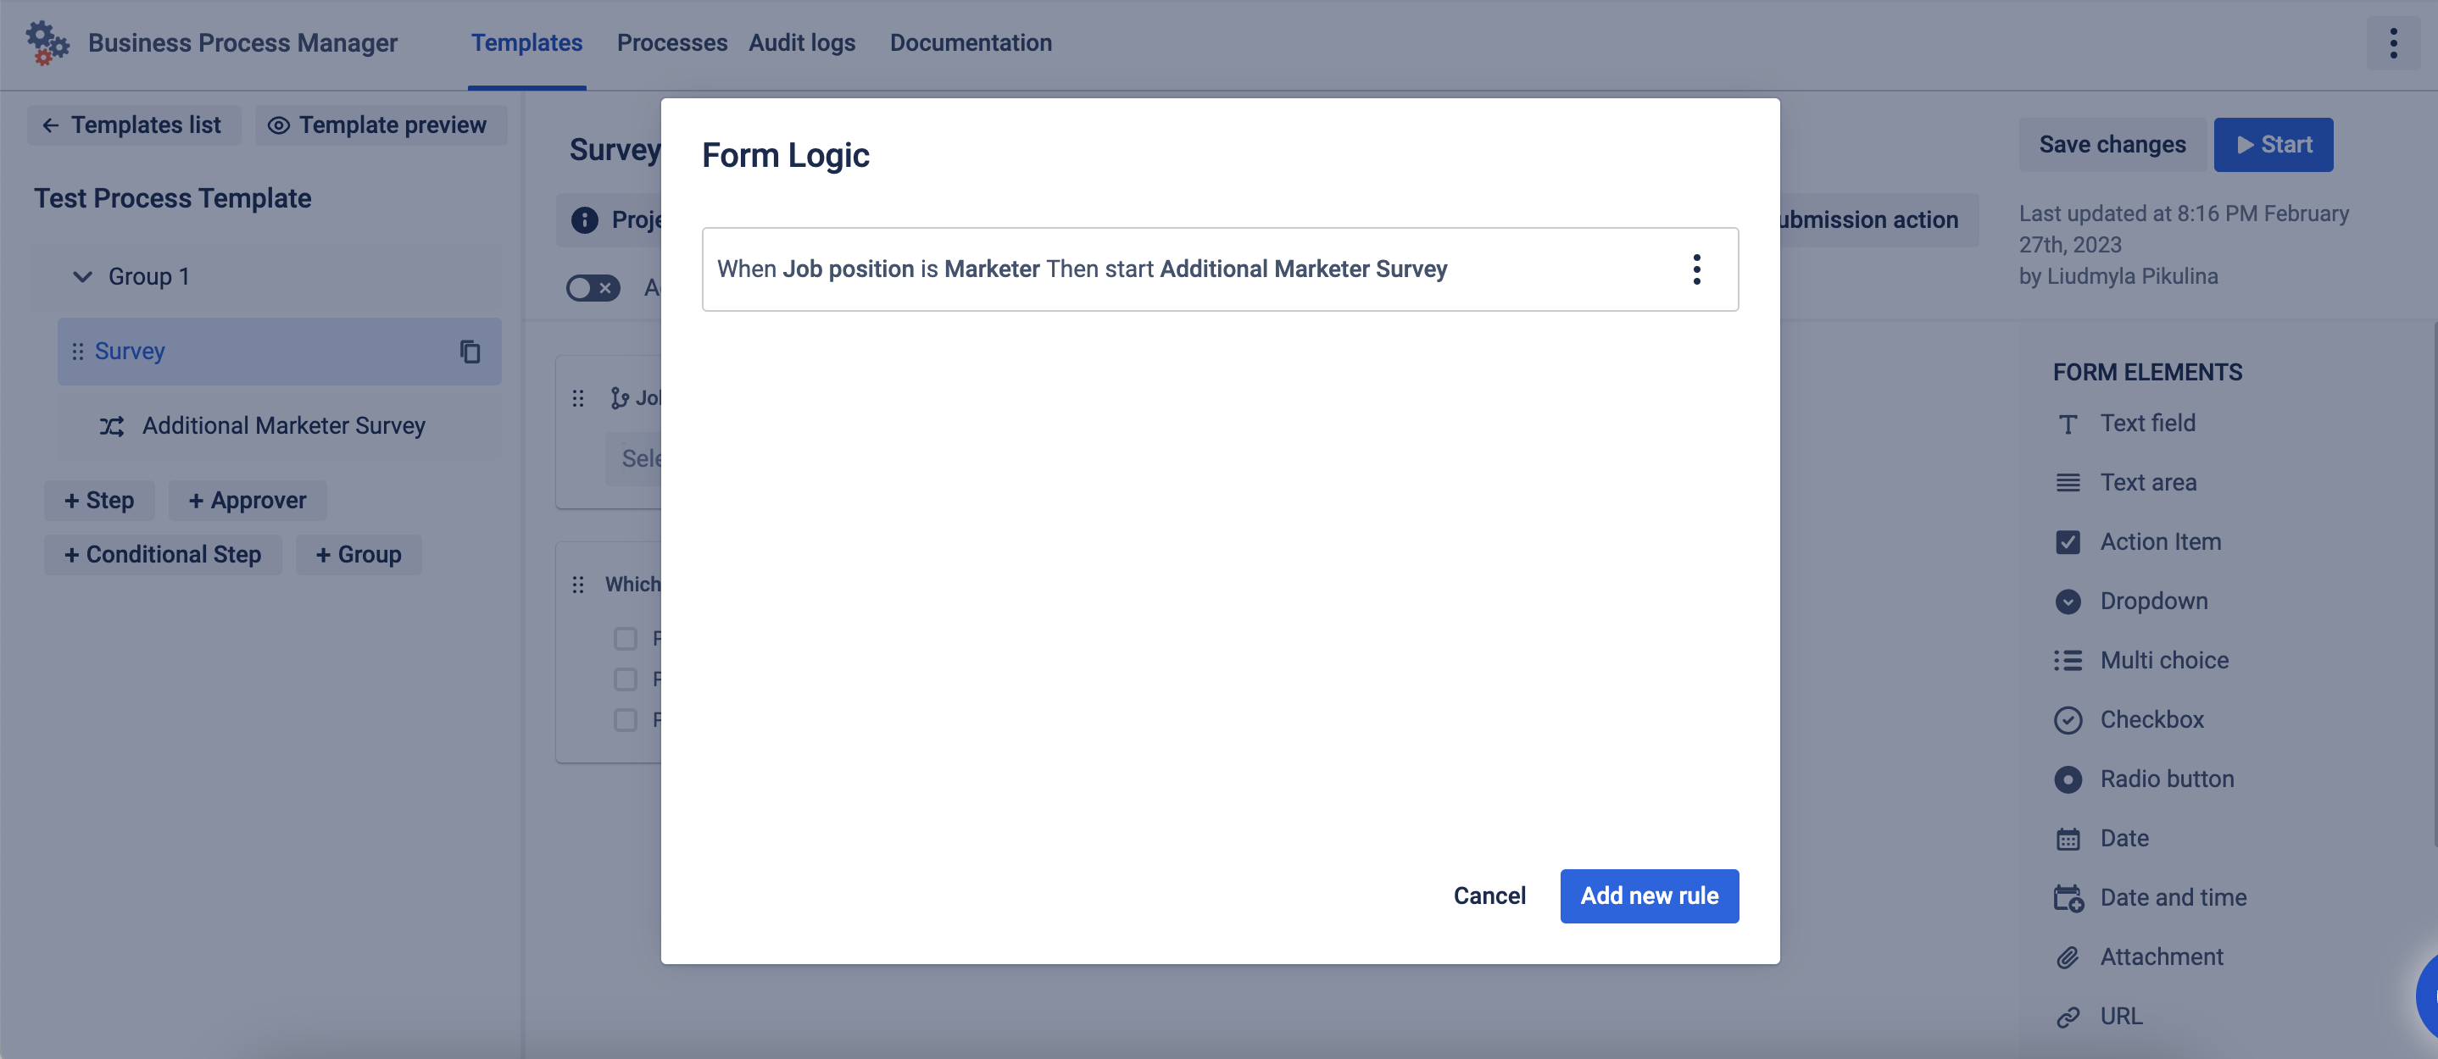The width and height of the screenshot is (2438, 1059).
Task: Collapse the Group 1 chevron
Action: click(82, 277)
